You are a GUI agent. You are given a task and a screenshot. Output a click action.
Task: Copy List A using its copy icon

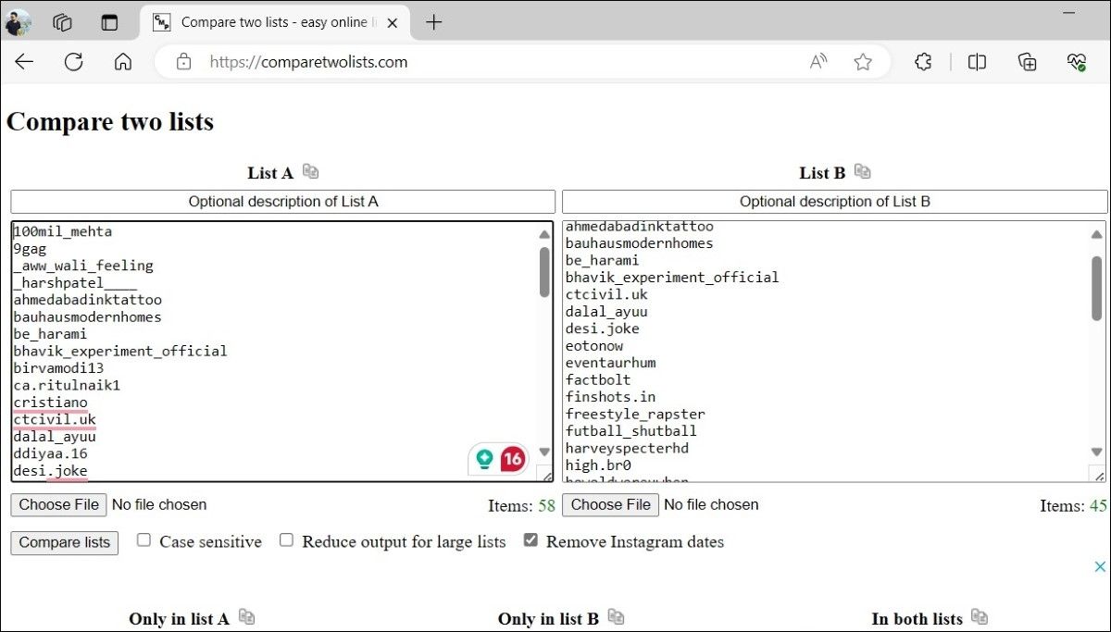tap(310, 172)
